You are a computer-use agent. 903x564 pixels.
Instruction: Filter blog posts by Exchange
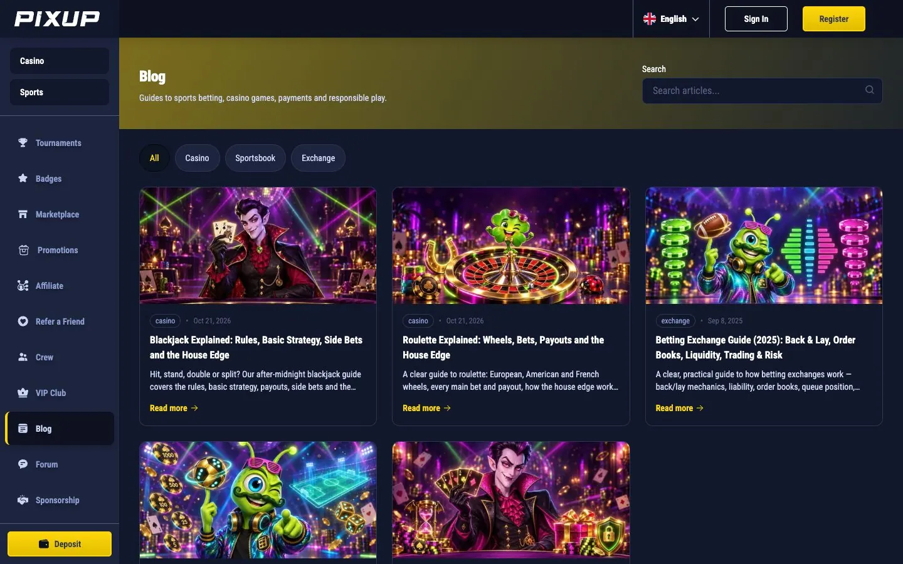[318, 158]
